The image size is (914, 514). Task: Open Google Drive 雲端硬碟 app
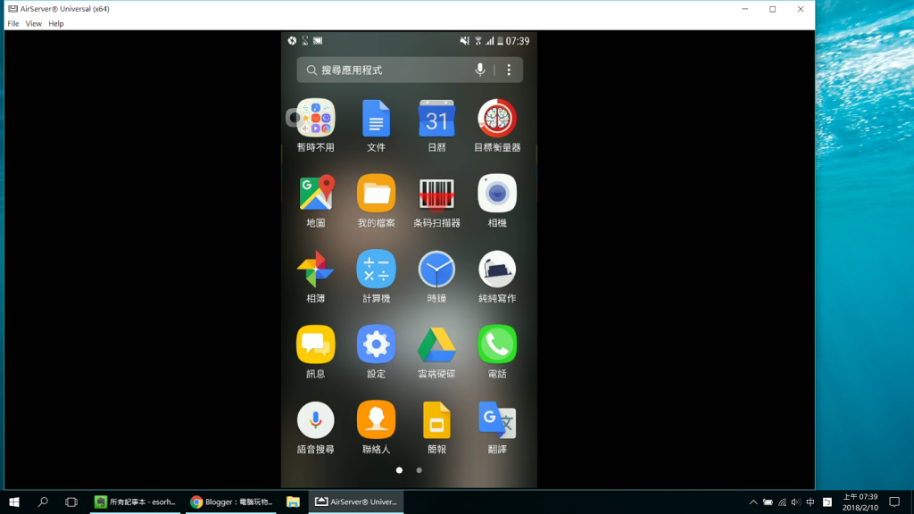tap(436, 344)
